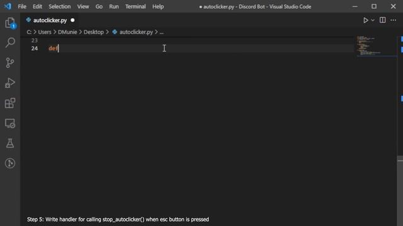403x226 pixels.
Task: Expand the run options dropdown arrow
Action: (373, 20)
